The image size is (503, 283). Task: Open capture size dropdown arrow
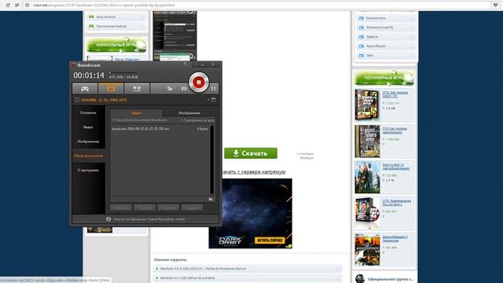(x=208, y=100)
